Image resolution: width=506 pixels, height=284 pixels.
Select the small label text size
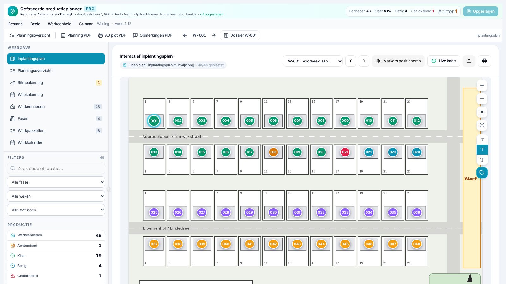tap(482, 139)
